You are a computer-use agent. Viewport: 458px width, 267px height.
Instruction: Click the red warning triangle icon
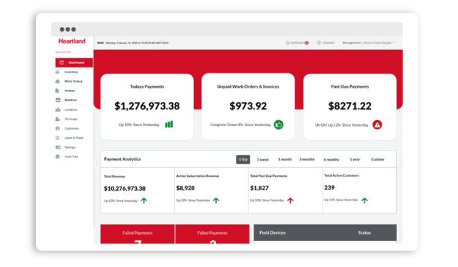pyautogui.click(x=377, y=124)
